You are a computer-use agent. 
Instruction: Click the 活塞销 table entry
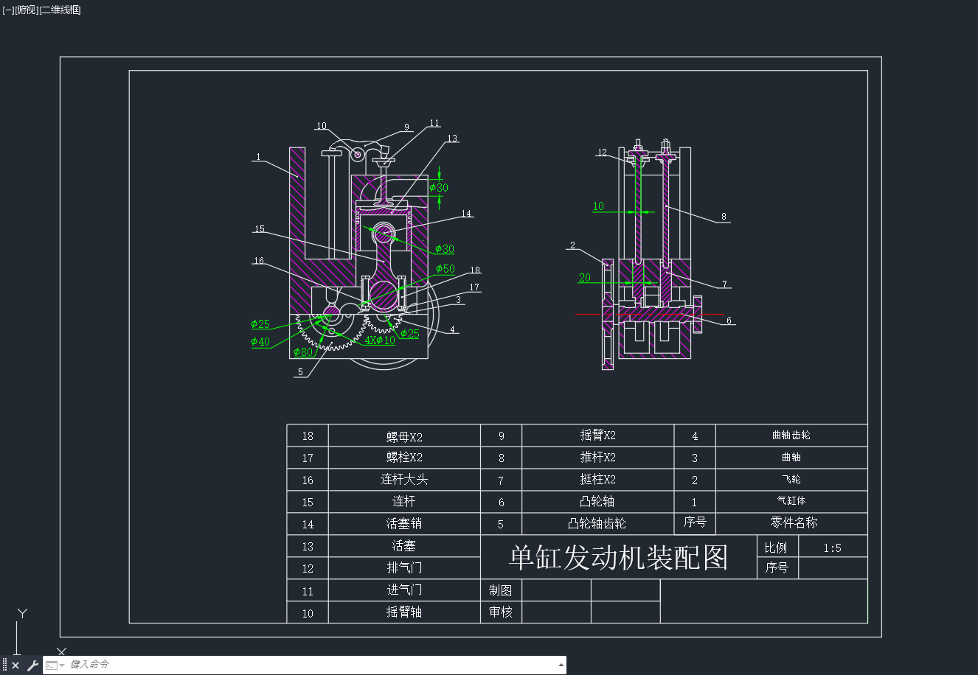pos(404,524)
